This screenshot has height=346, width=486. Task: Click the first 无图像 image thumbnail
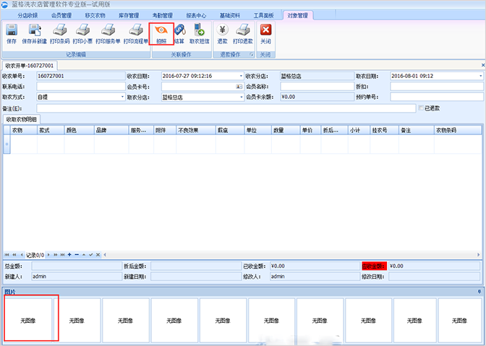coord(31,318)
